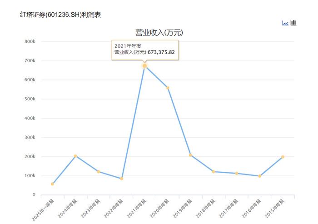Click the 2017年年报 data point

[x=237, y=173]
